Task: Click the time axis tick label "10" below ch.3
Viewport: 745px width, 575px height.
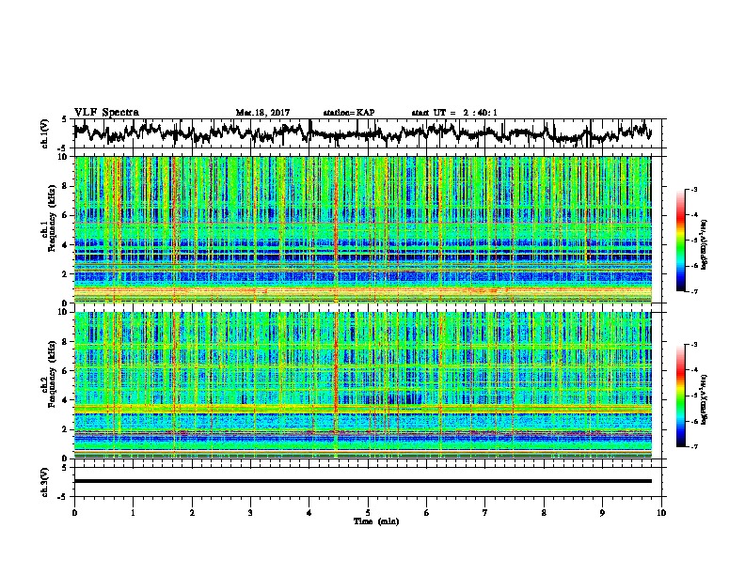Action: click(x=661, y=513)
